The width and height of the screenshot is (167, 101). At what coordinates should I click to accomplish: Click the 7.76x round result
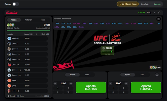84,23
